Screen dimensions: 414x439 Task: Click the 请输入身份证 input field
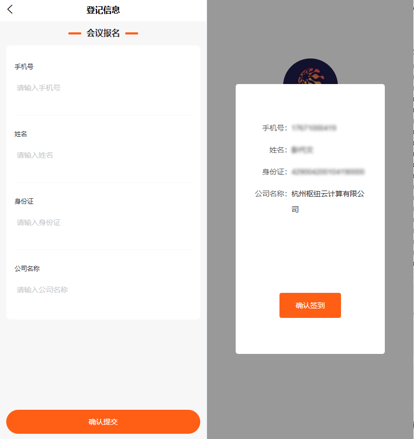103,222
